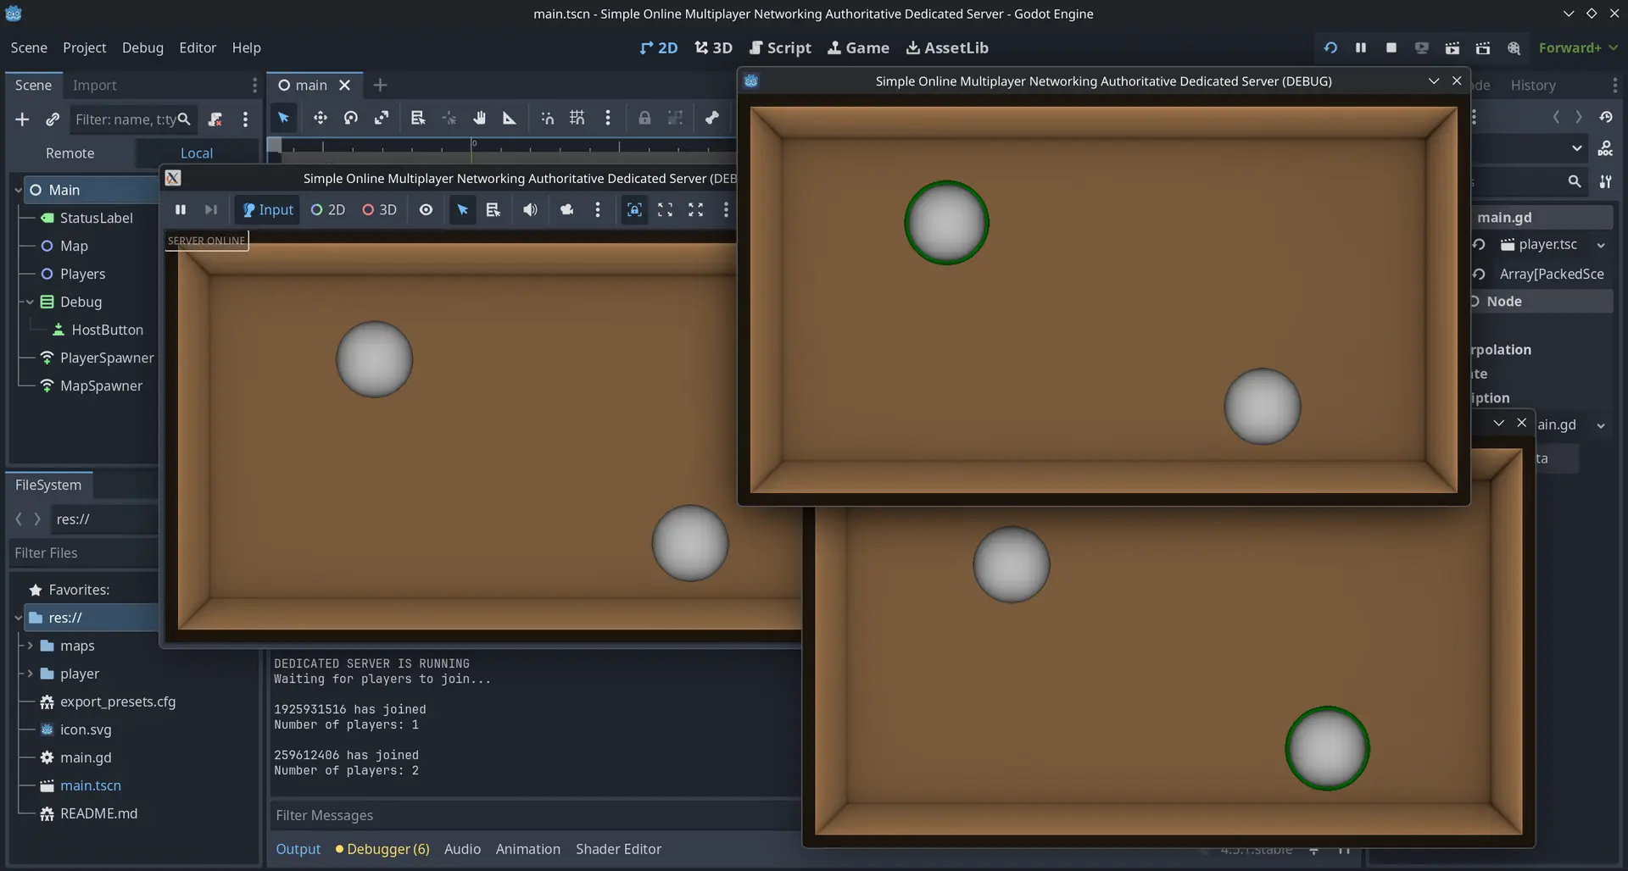Stop the running project
The image size is (1628, 871).
point(1391,47)
